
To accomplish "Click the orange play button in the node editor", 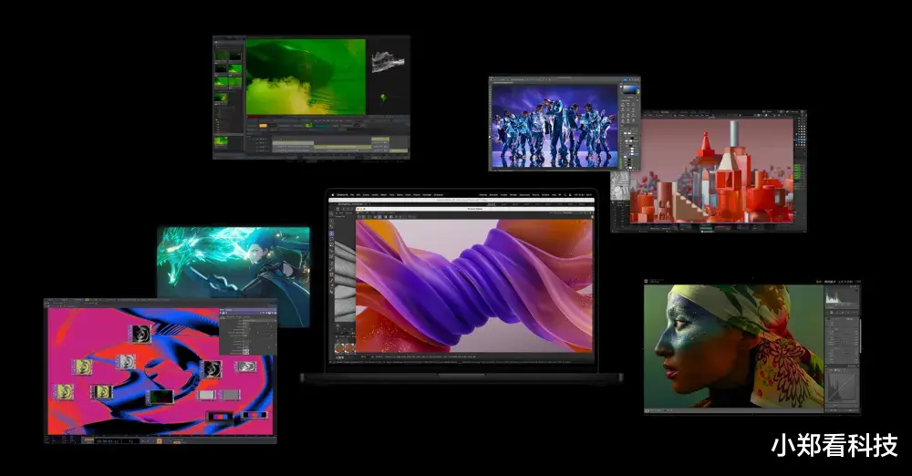I will [160, 441].
